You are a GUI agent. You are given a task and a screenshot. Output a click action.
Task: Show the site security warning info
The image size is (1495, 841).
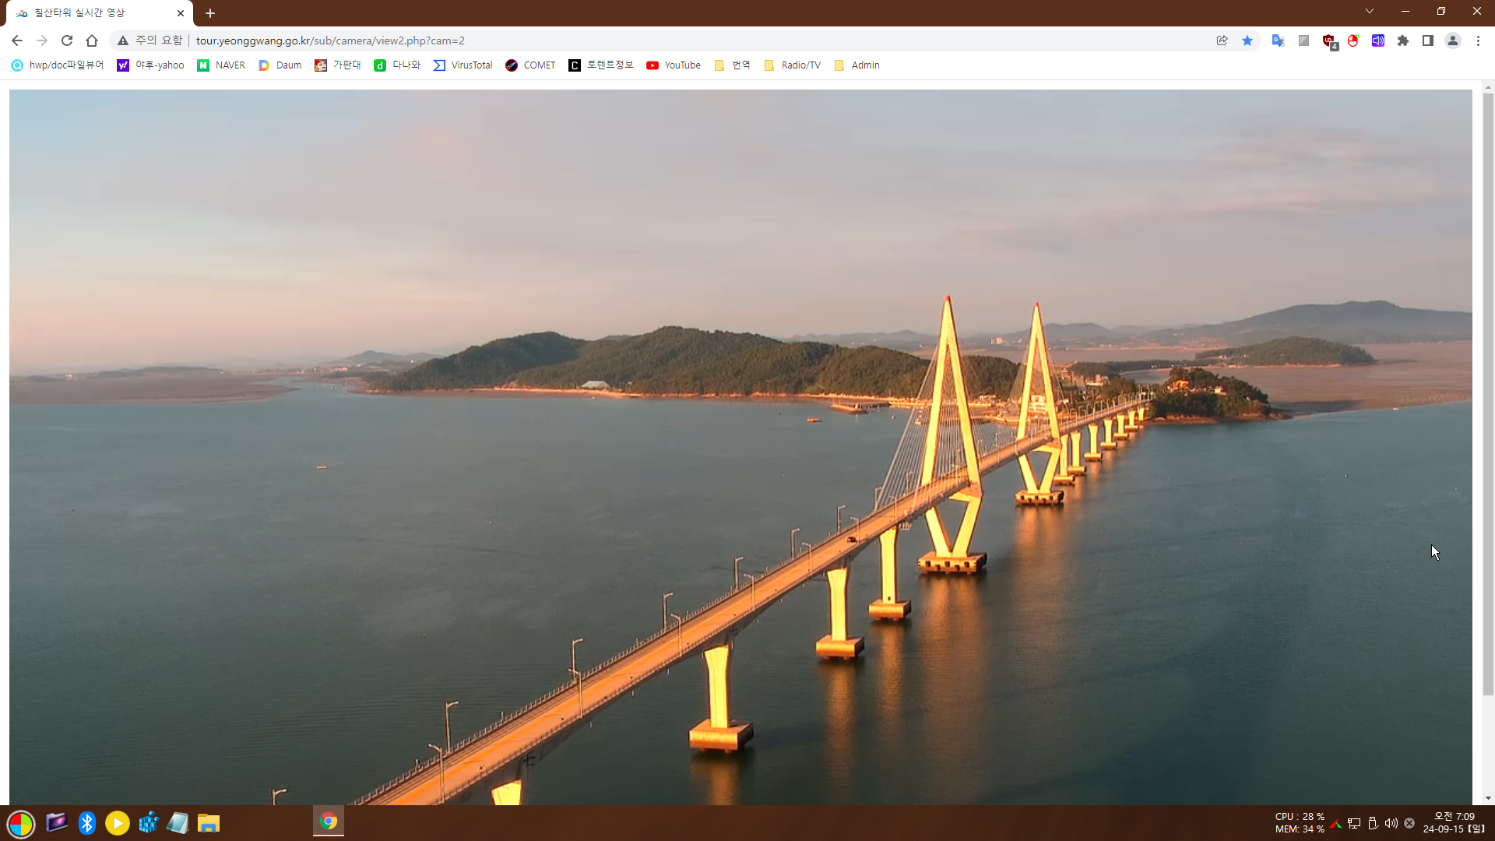click(149, 40)
